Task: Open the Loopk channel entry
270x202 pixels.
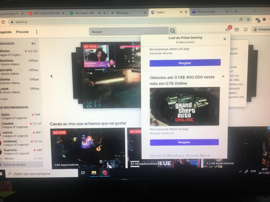Action: [20, 90]
